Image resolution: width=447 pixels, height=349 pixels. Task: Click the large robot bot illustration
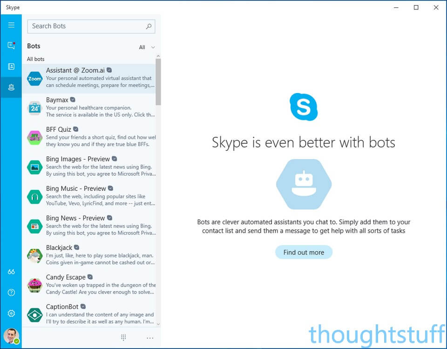304,184
